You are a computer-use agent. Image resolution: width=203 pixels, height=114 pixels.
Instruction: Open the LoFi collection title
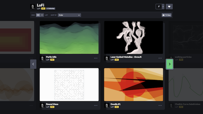[41, 5]
